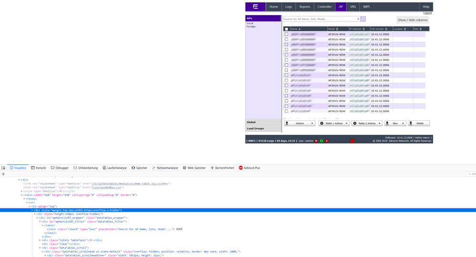Click the Extreme Networks logo
Screen dimensions: 476x257
[x=255, y=7]
